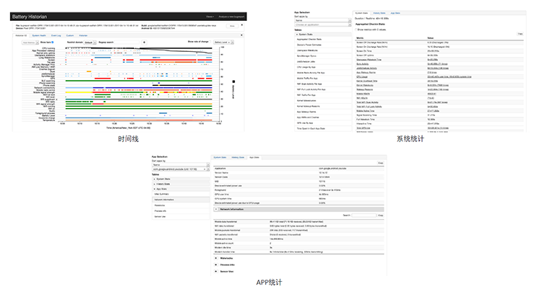
Task: Open the Battery Level line dropdown
Action: (223, 43)
